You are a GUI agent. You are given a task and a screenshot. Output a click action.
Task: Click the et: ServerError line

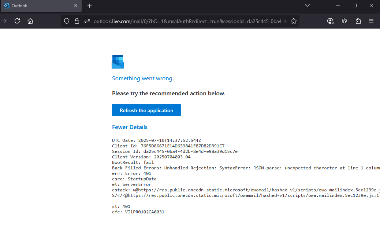tap(131, 184)
